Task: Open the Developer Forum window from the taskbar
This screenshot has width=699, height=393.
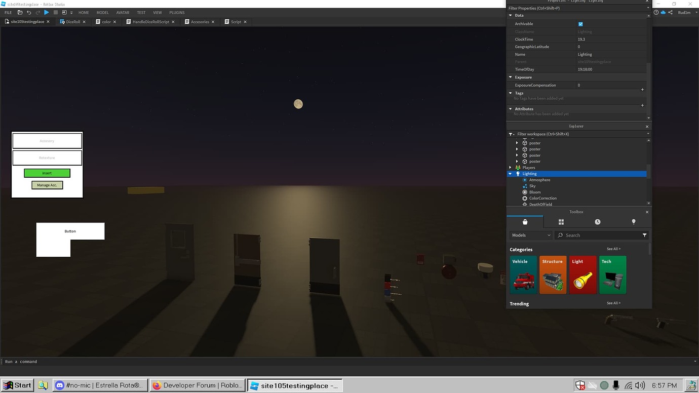Action: (x=198, y=385)
